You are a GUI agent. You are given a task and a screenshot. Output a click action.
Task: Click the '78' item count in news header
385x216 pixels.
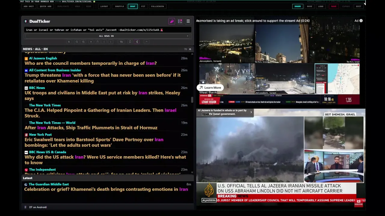click(185, 49)
